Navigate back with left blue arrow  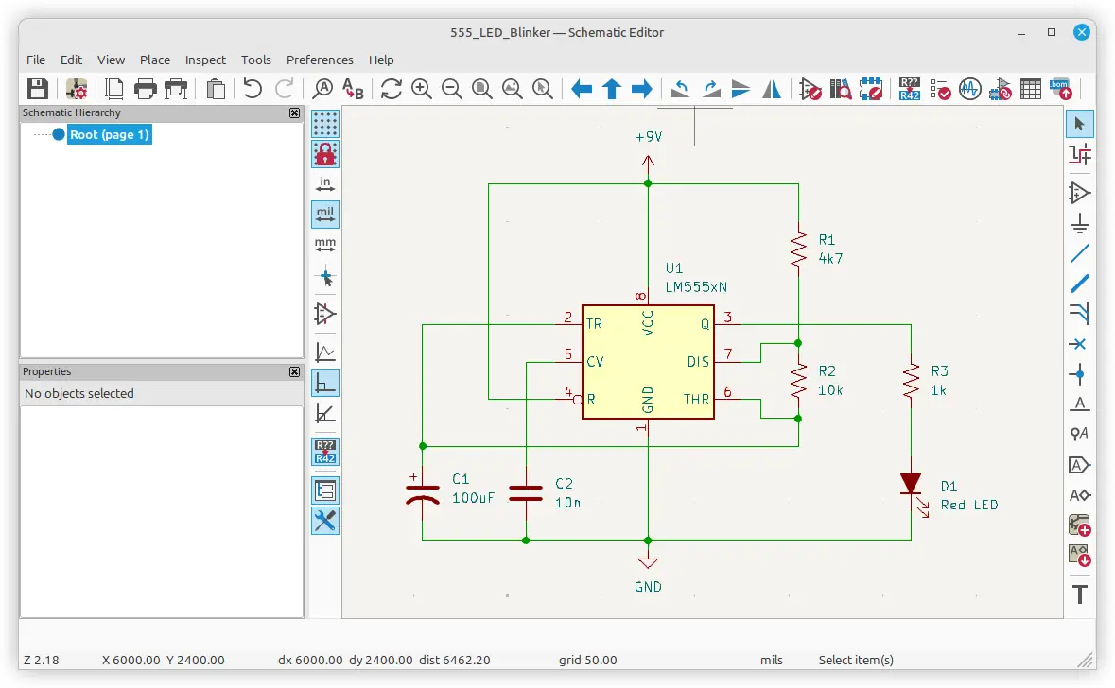[x=582, y=89]
